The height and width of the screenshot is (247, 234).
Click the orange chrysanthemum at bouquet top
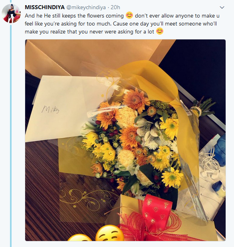tap(136, 100)
